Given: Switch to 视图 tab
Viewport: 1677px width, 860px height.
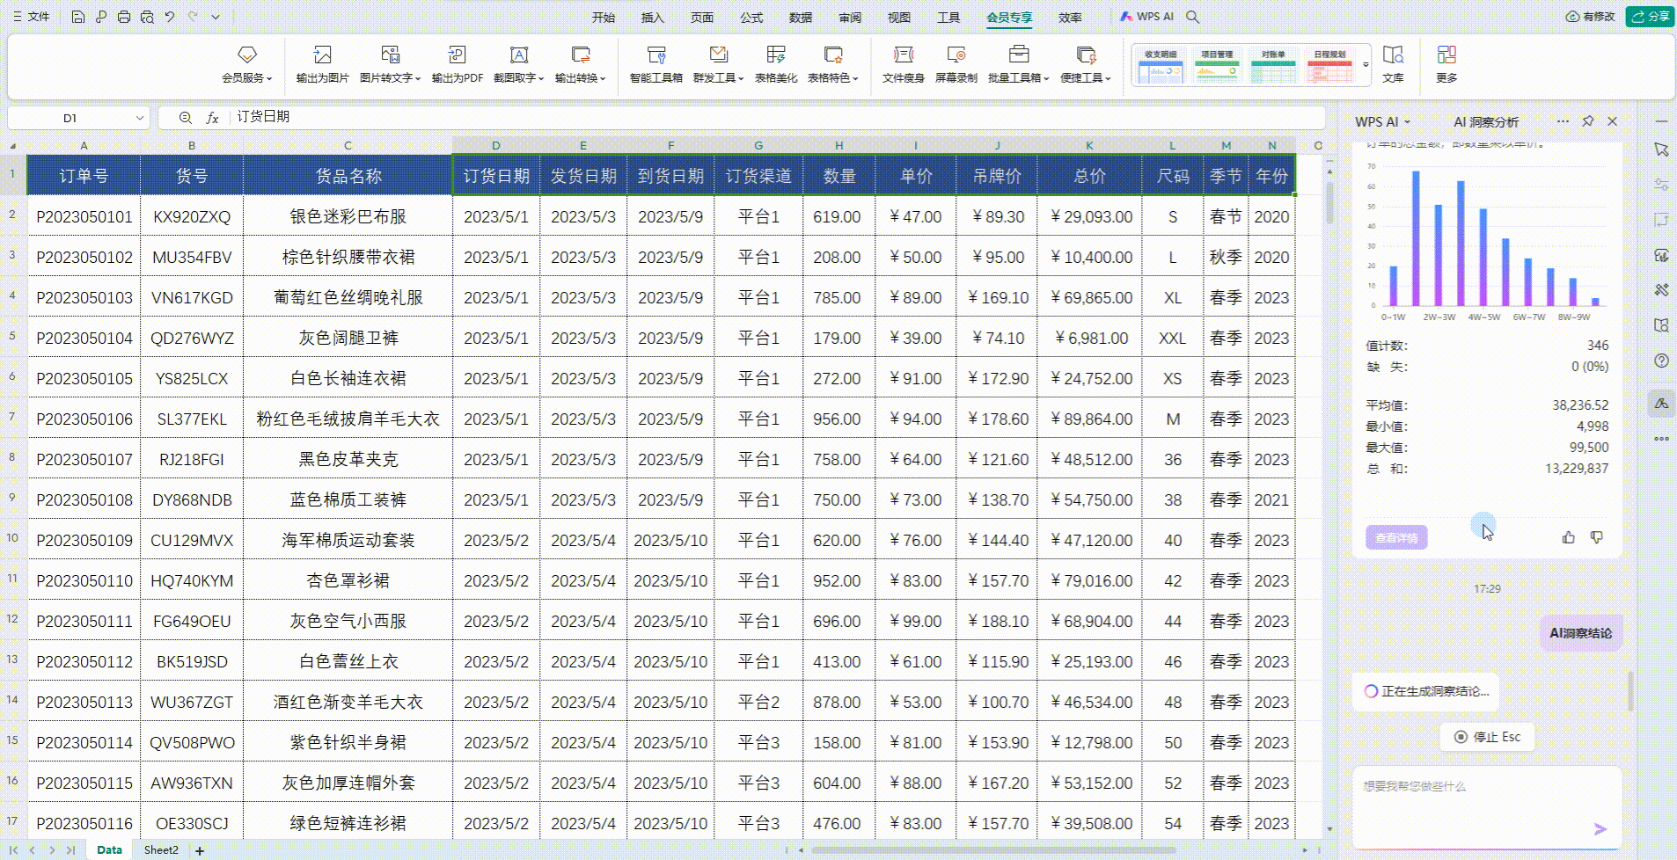Looking at the screenshot, I should tap(899, 18).
